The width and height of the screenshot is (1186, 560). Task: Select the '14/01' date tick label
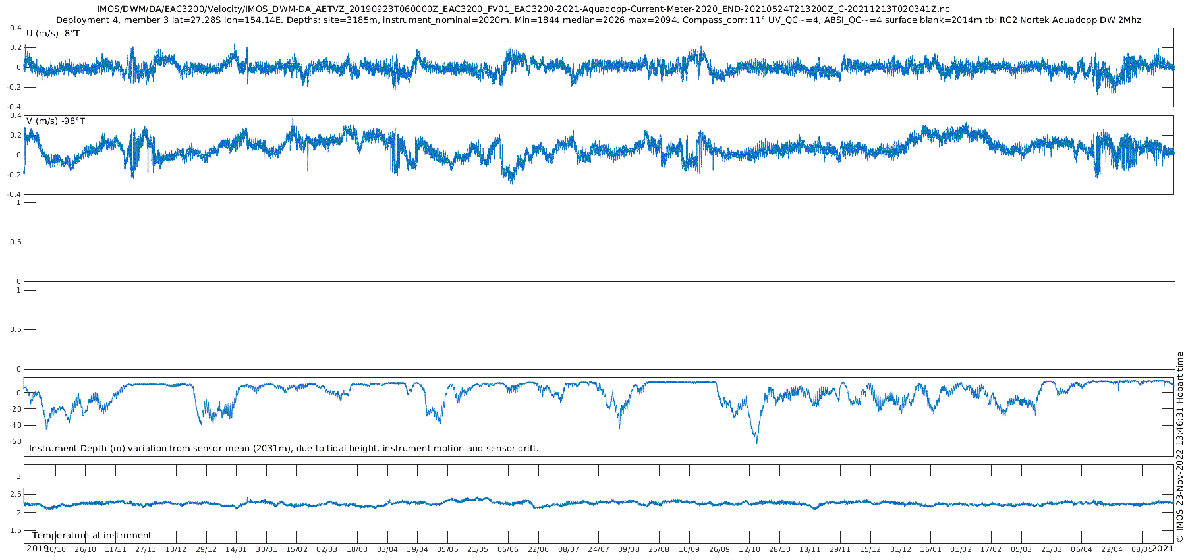click(237, 549)
